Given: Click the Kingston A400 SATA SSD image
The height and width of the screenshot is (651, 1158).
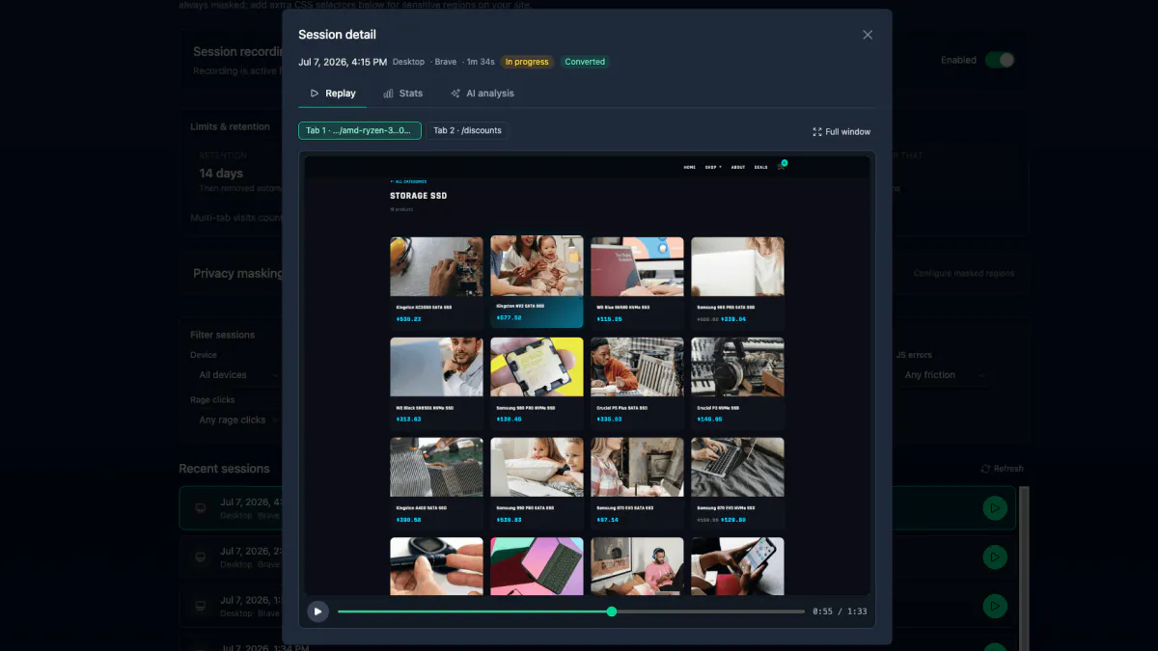Looking at the screenshot, I should click(x=436, y=467).
